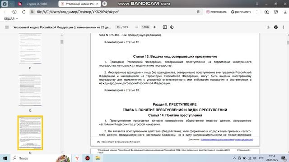Click the document title in PDF toolbar
This screenshot has height=162, width=289.
click(62, 27)
